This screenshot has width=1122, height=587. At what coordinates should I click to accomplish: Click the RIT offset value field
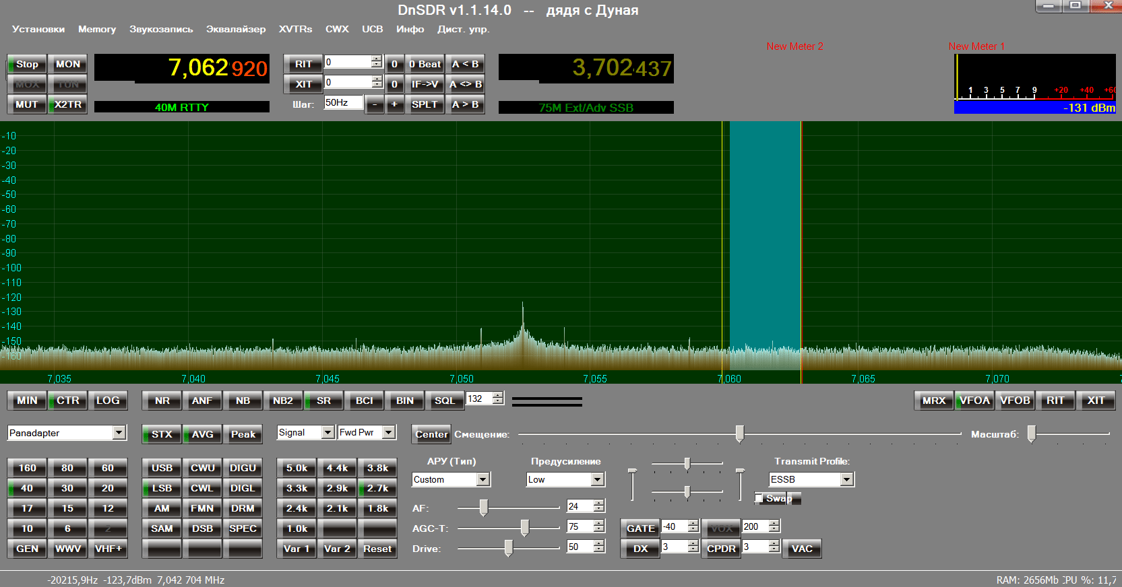click(347, 62)
